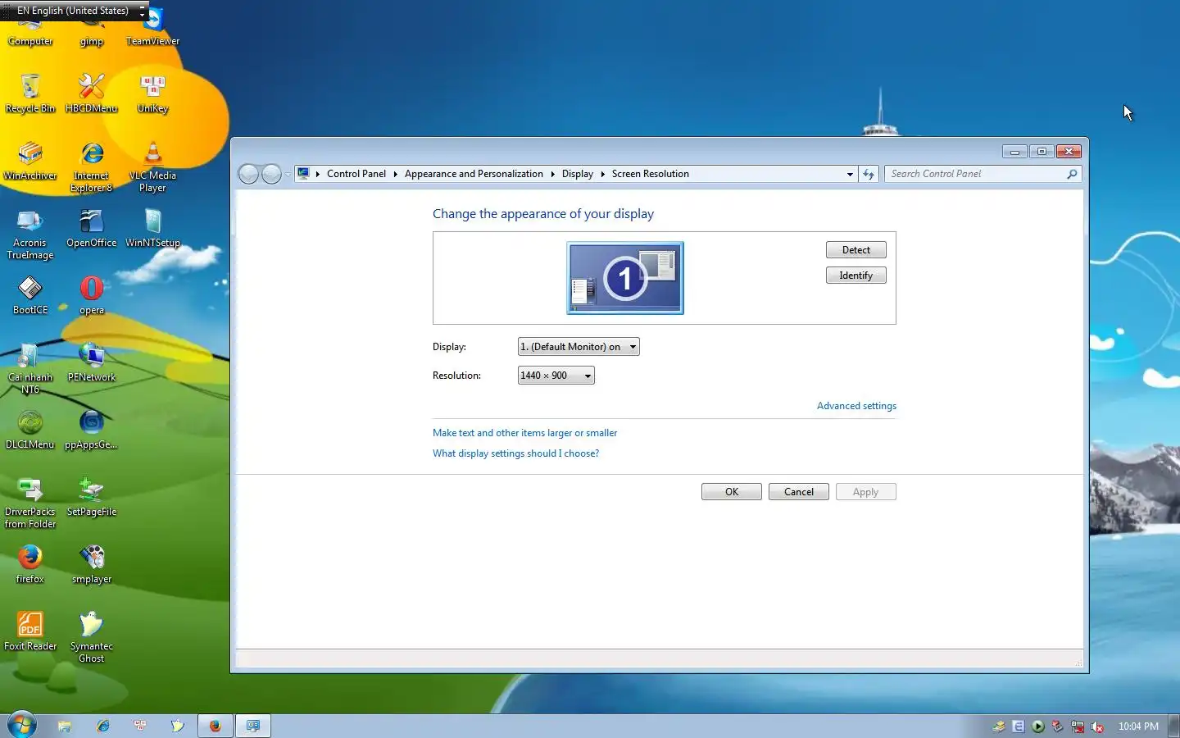Open Foxit Reader desktop shortcut
Image resolution: width=1180 pixels, height=738 pixels.
(x=30, y=631)
